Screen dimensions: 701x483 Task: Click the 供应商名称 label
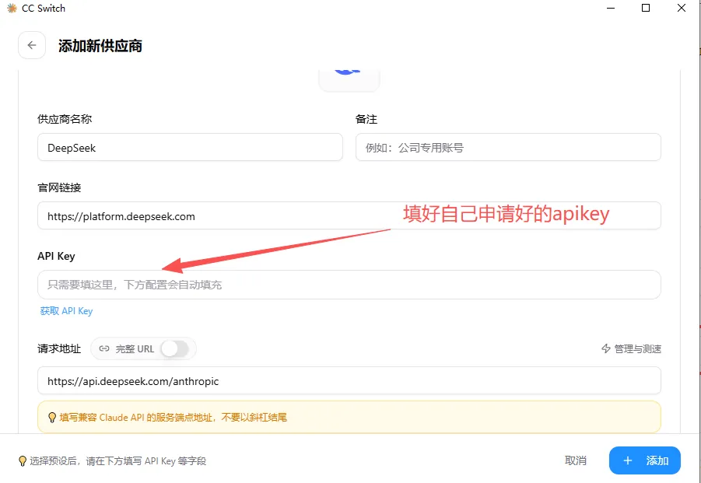(65, 119)
